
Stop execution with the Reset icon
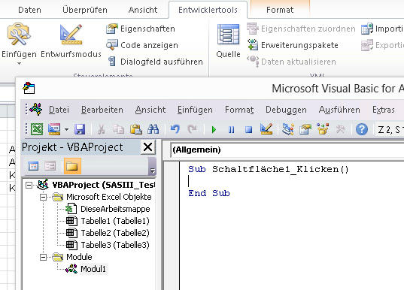248,129
